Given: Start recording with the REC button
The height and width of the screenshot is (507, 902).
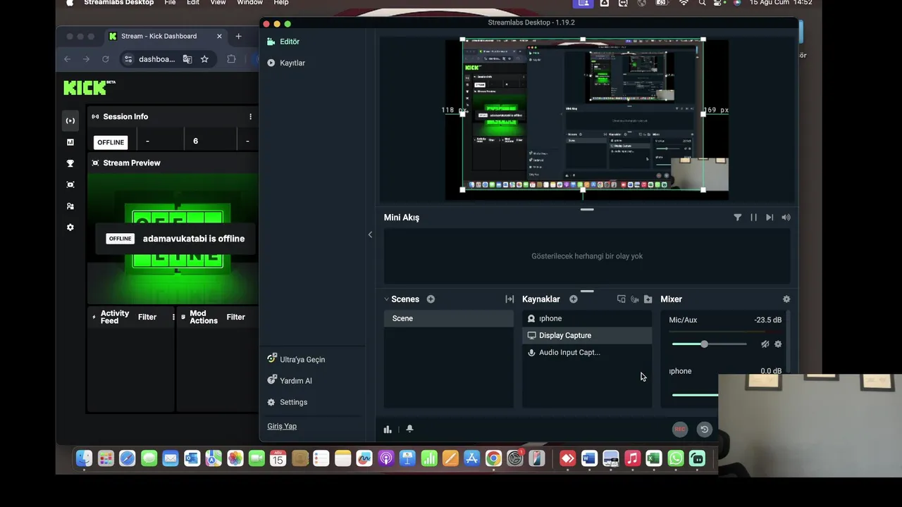Looking at the screenshot, I should (680, 429).
